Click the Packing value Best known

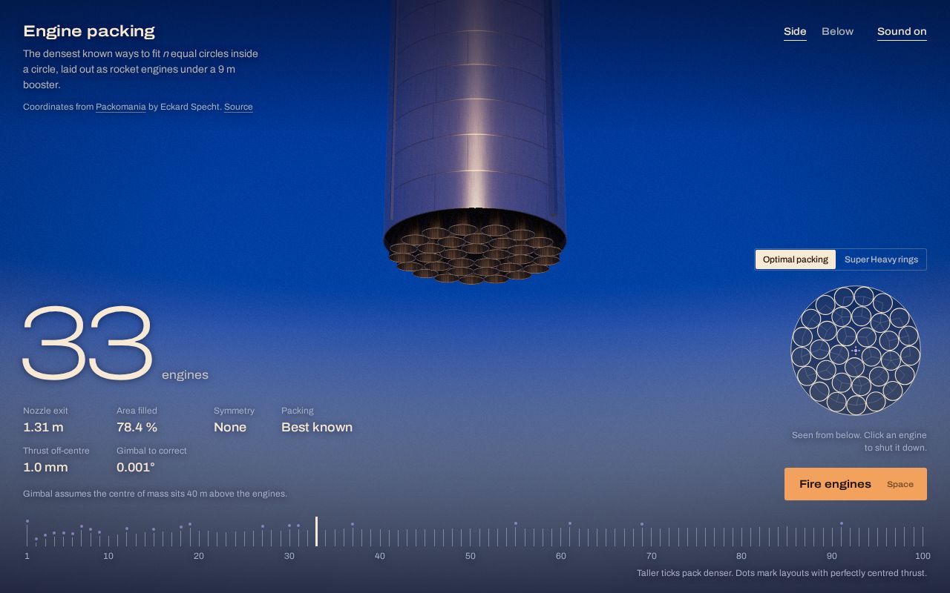[317, 427]
